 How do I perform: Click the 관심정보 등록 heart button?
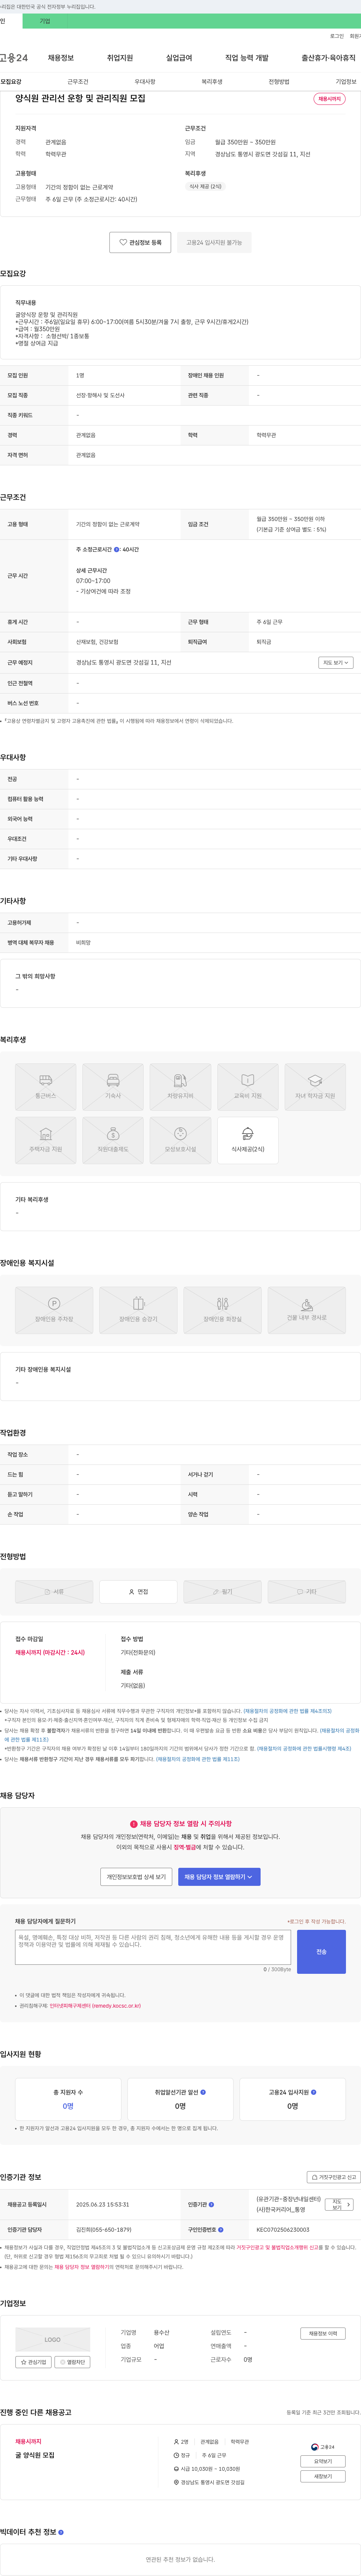[x=140, y=242]
